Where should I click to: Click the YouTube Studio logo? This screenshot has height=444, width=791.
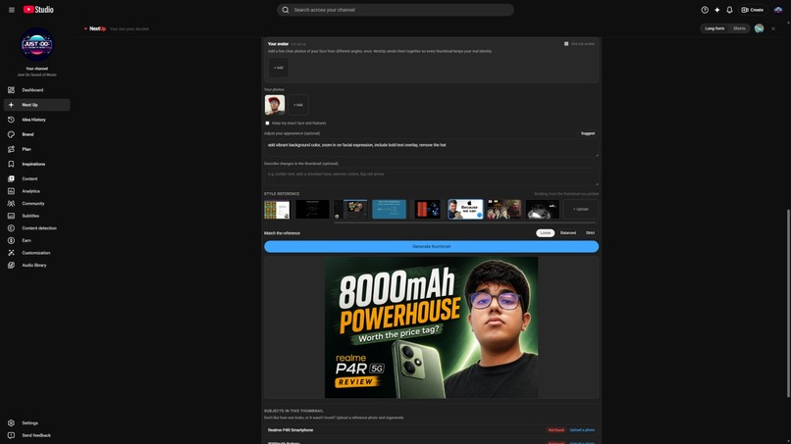[38, 10]
